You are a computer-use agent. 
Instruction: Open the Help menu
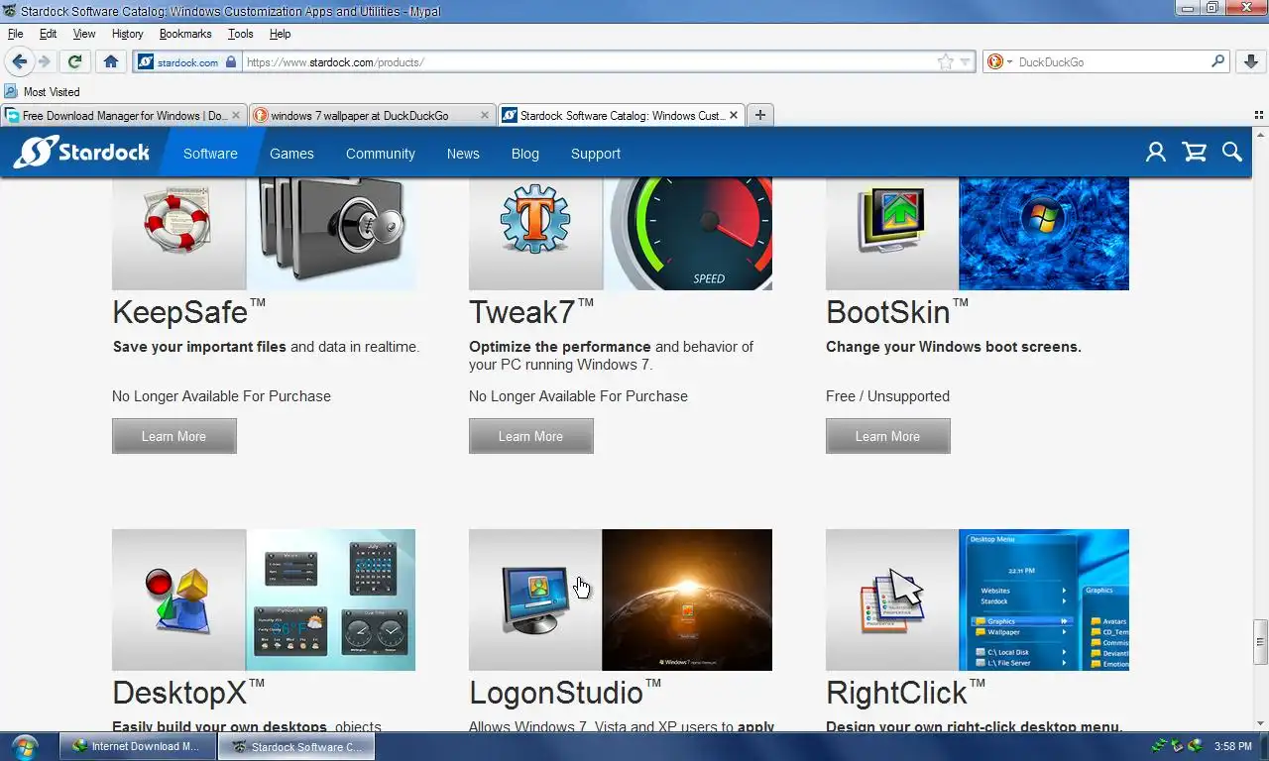[x=281, y=34]
